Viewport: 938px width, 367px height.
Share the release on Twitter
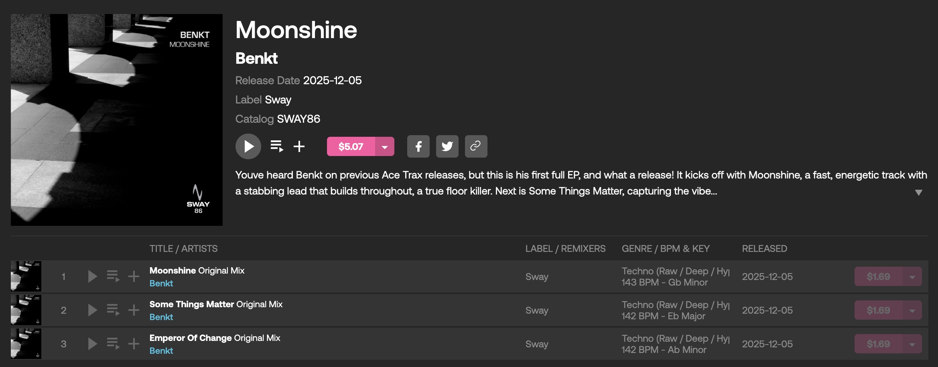point(447,146)
